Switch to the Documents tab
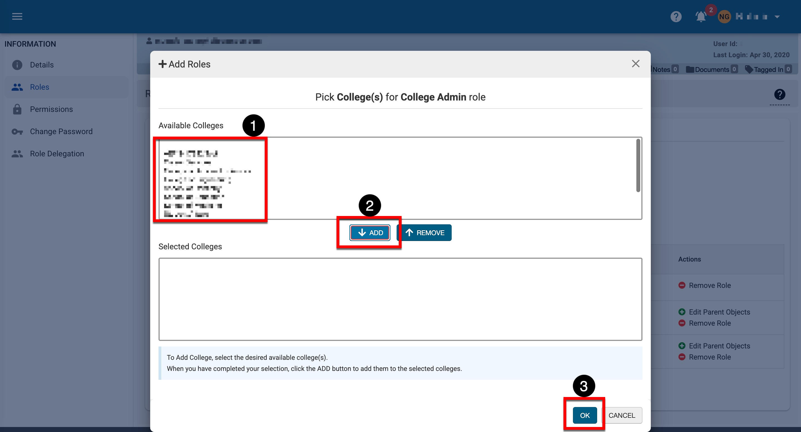Screen dimensions: 801x432 [711, 69]
